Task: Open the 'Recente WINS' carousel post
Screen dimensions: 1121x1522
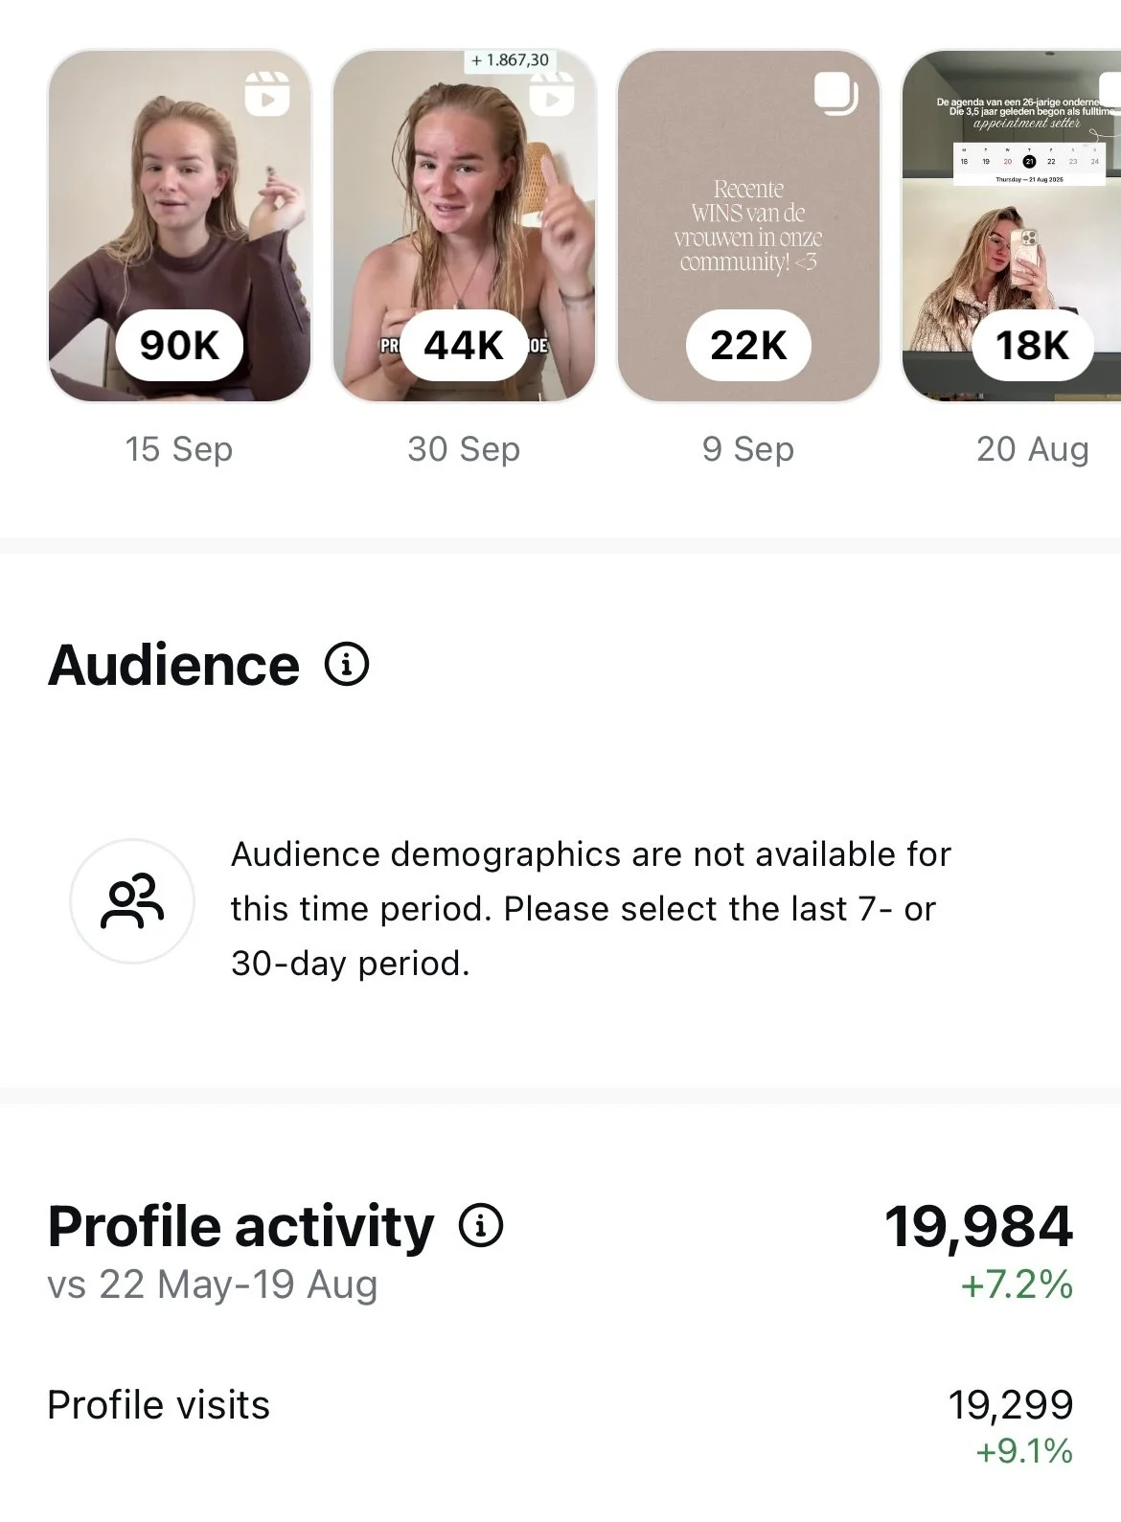Action: 748,226
